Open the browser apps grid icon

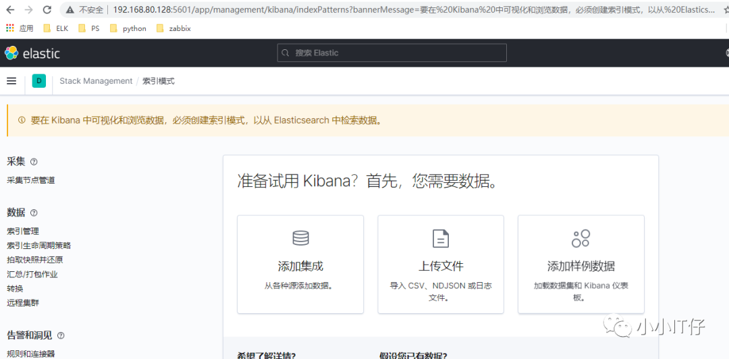click(x=10, y=28)
